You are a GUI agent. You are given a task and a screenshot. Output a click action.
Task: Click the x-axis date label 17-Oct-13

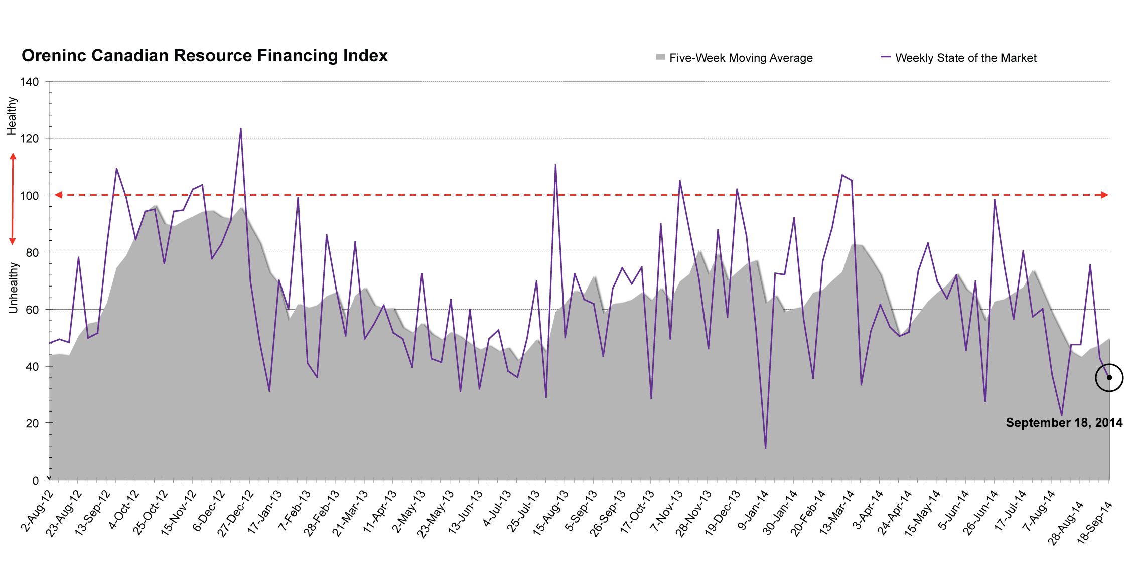(x=637, y=512)
